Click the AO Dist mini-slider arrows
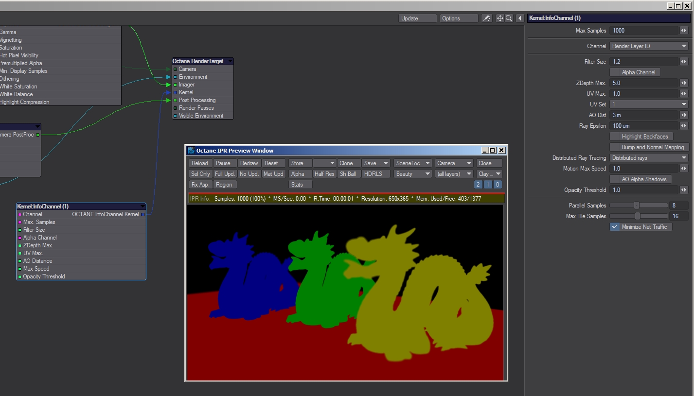This screenshot has height=396, width=694. point(684,115)
